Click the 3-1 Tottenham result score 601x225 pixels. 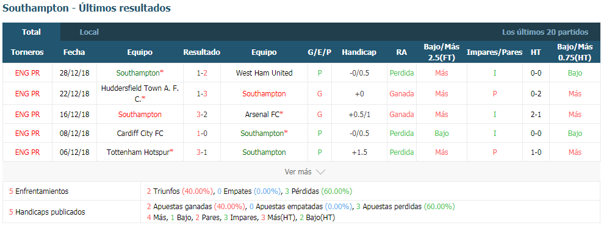click(x=202, y=152)
